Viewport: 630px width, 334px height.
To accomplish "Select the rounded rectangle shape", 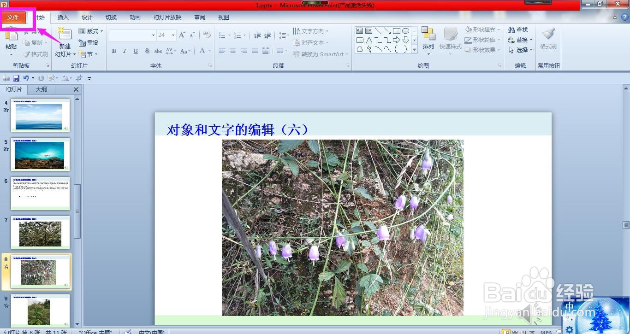I will [x=359, y=40].
